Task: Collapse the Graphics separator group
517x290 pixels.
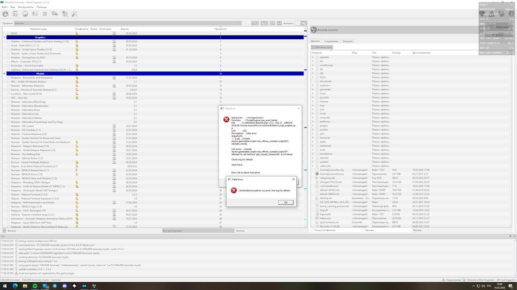Action: click(5, 37)
